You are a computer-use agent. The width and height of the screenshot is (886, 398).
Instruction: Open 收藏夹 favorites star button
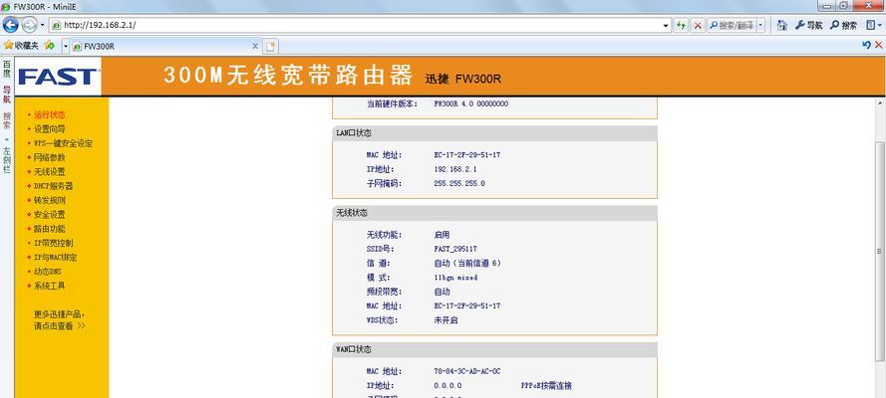coord(22,46)
